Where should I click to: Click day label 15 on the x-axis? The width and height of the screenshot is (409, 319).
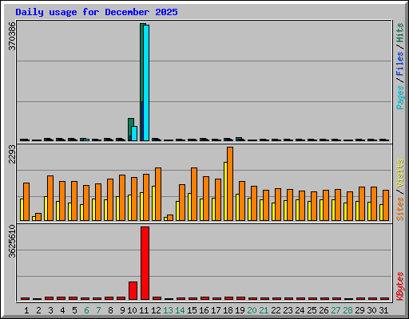coord(192,310)
